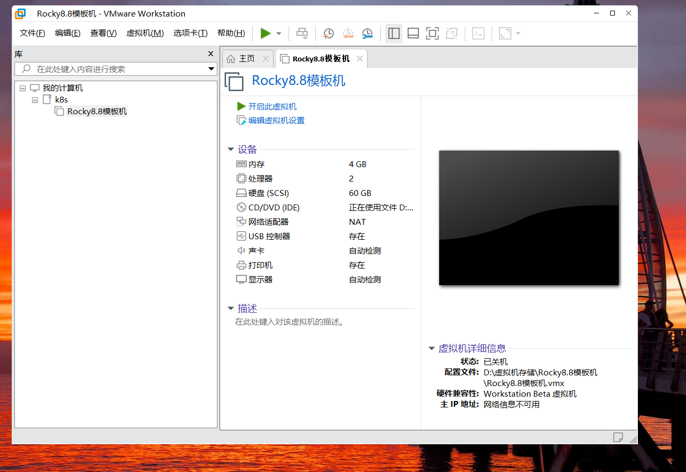Enter full screen mode from the toolbar
The height and width of the screenshot is (472, 686).
coord(432,34)
